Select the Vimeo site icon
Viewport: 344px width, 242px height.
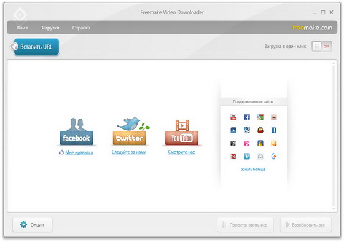click(247, 156)
